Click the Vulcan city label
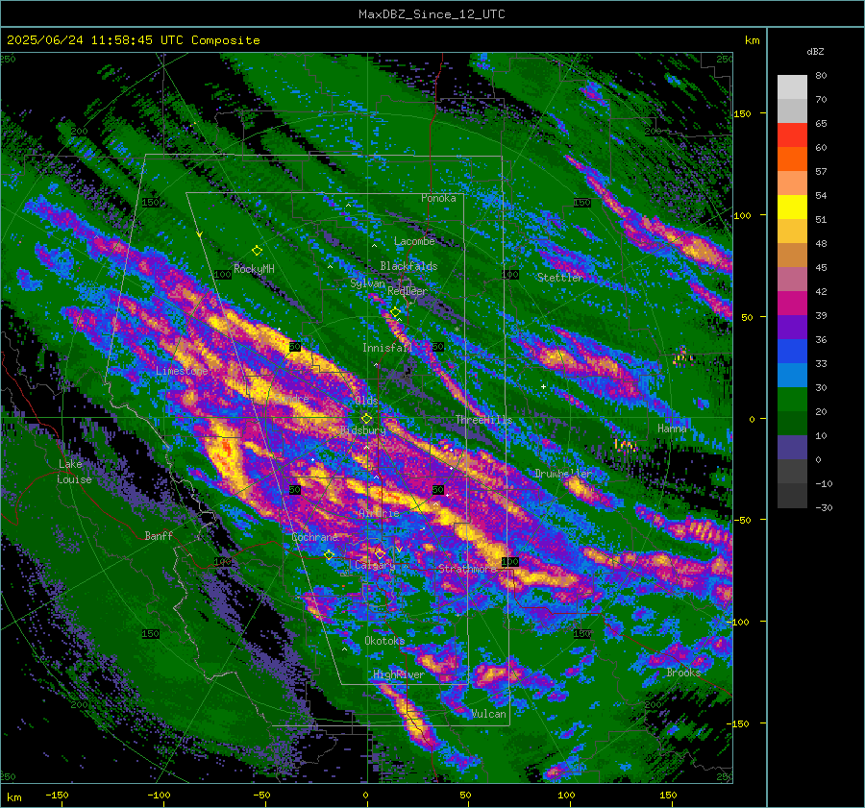The width and height of the screenshot is (865, 808). pyautogui.click(x=488, y=714)
